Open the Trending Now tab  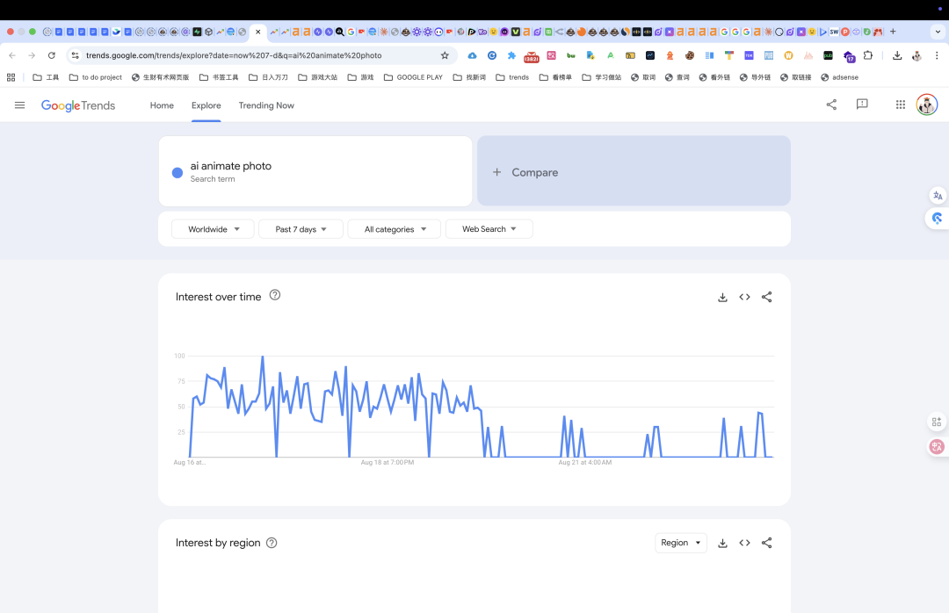click(x=266, y=105)
